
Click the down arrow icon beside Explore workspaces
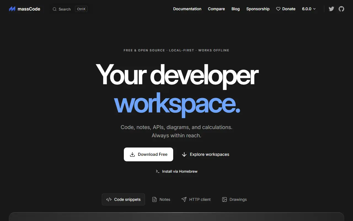pos(184,154)
